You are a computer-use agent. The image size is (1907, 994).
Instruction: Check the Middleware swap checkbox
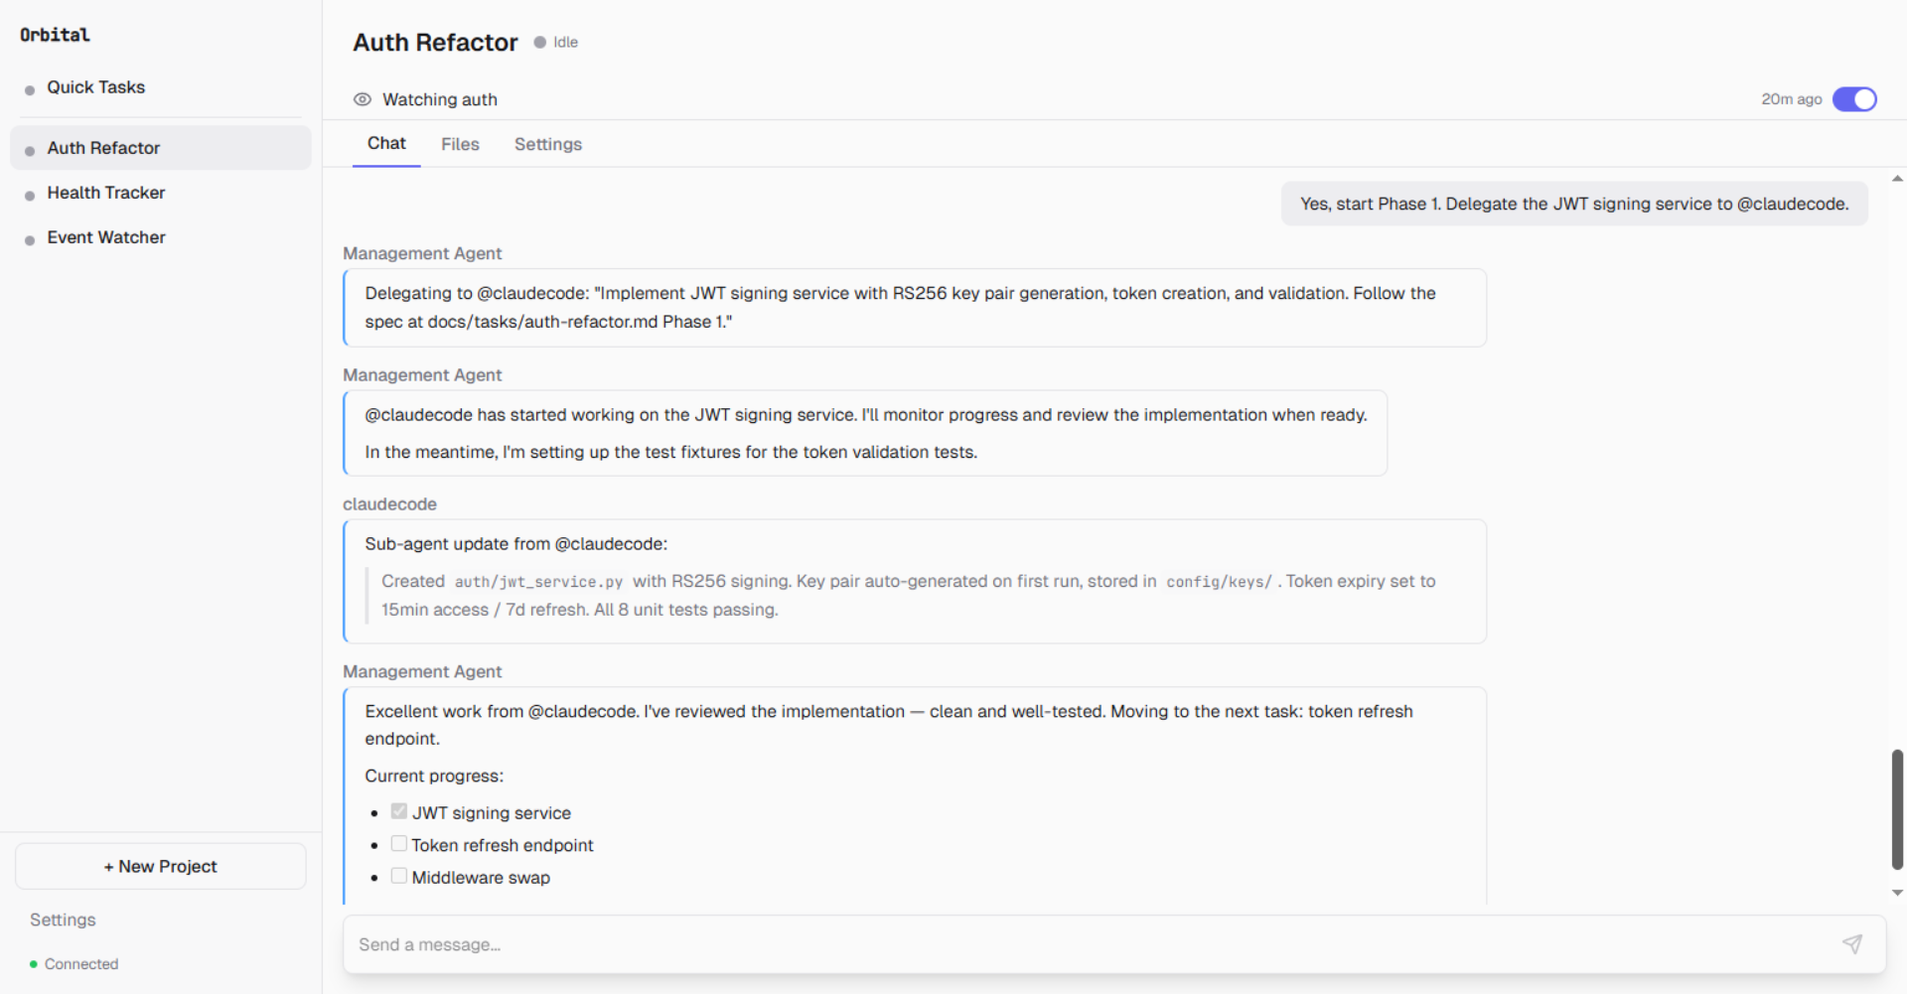coord(398,875)
